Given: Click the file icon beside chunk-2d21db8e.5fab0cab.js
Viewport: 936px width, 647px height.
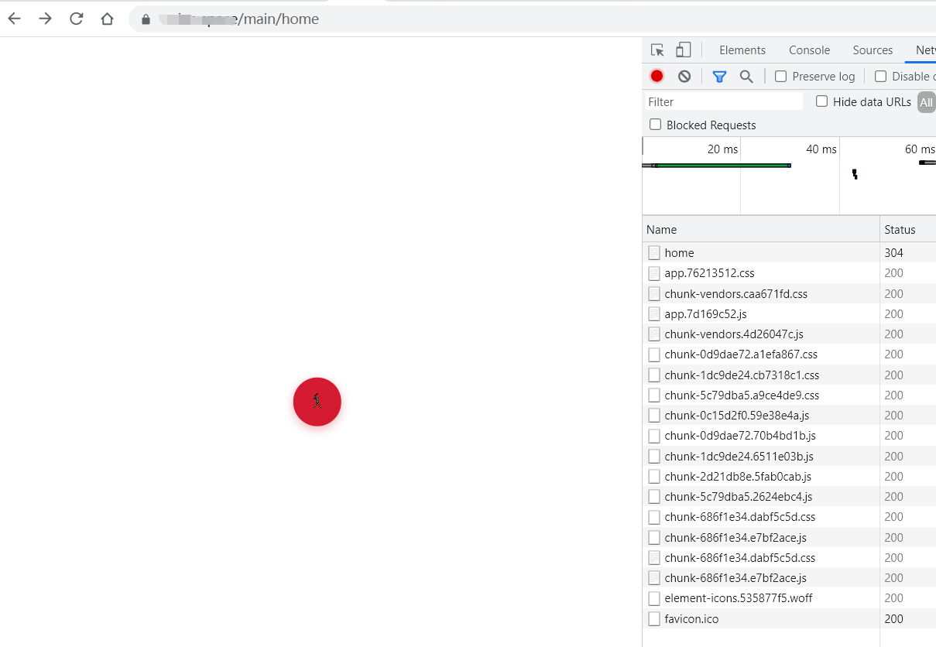Looking at the screenshot, I should (x=654, y=477).
